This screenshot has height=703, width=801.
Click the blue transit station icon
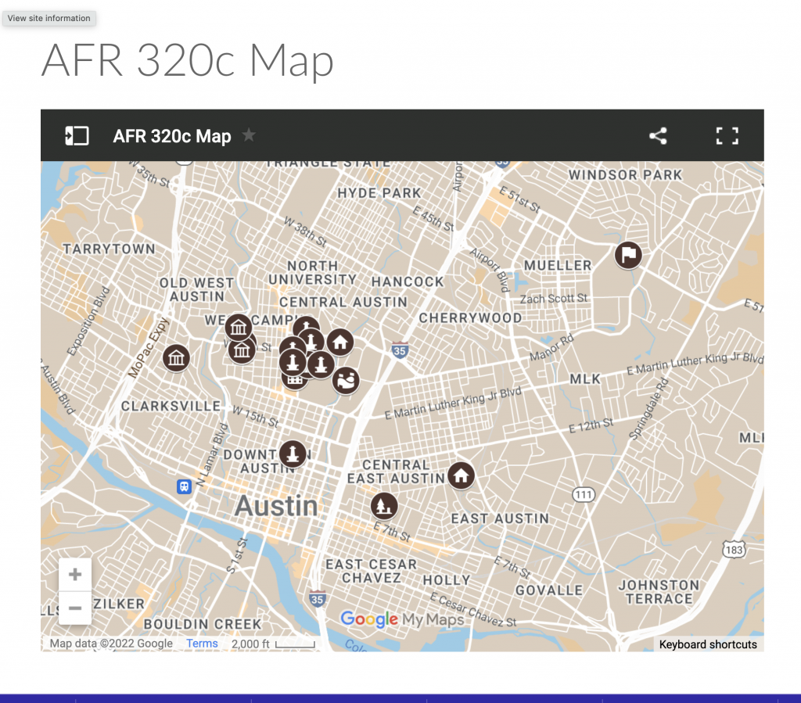click(x=185, y=486)
